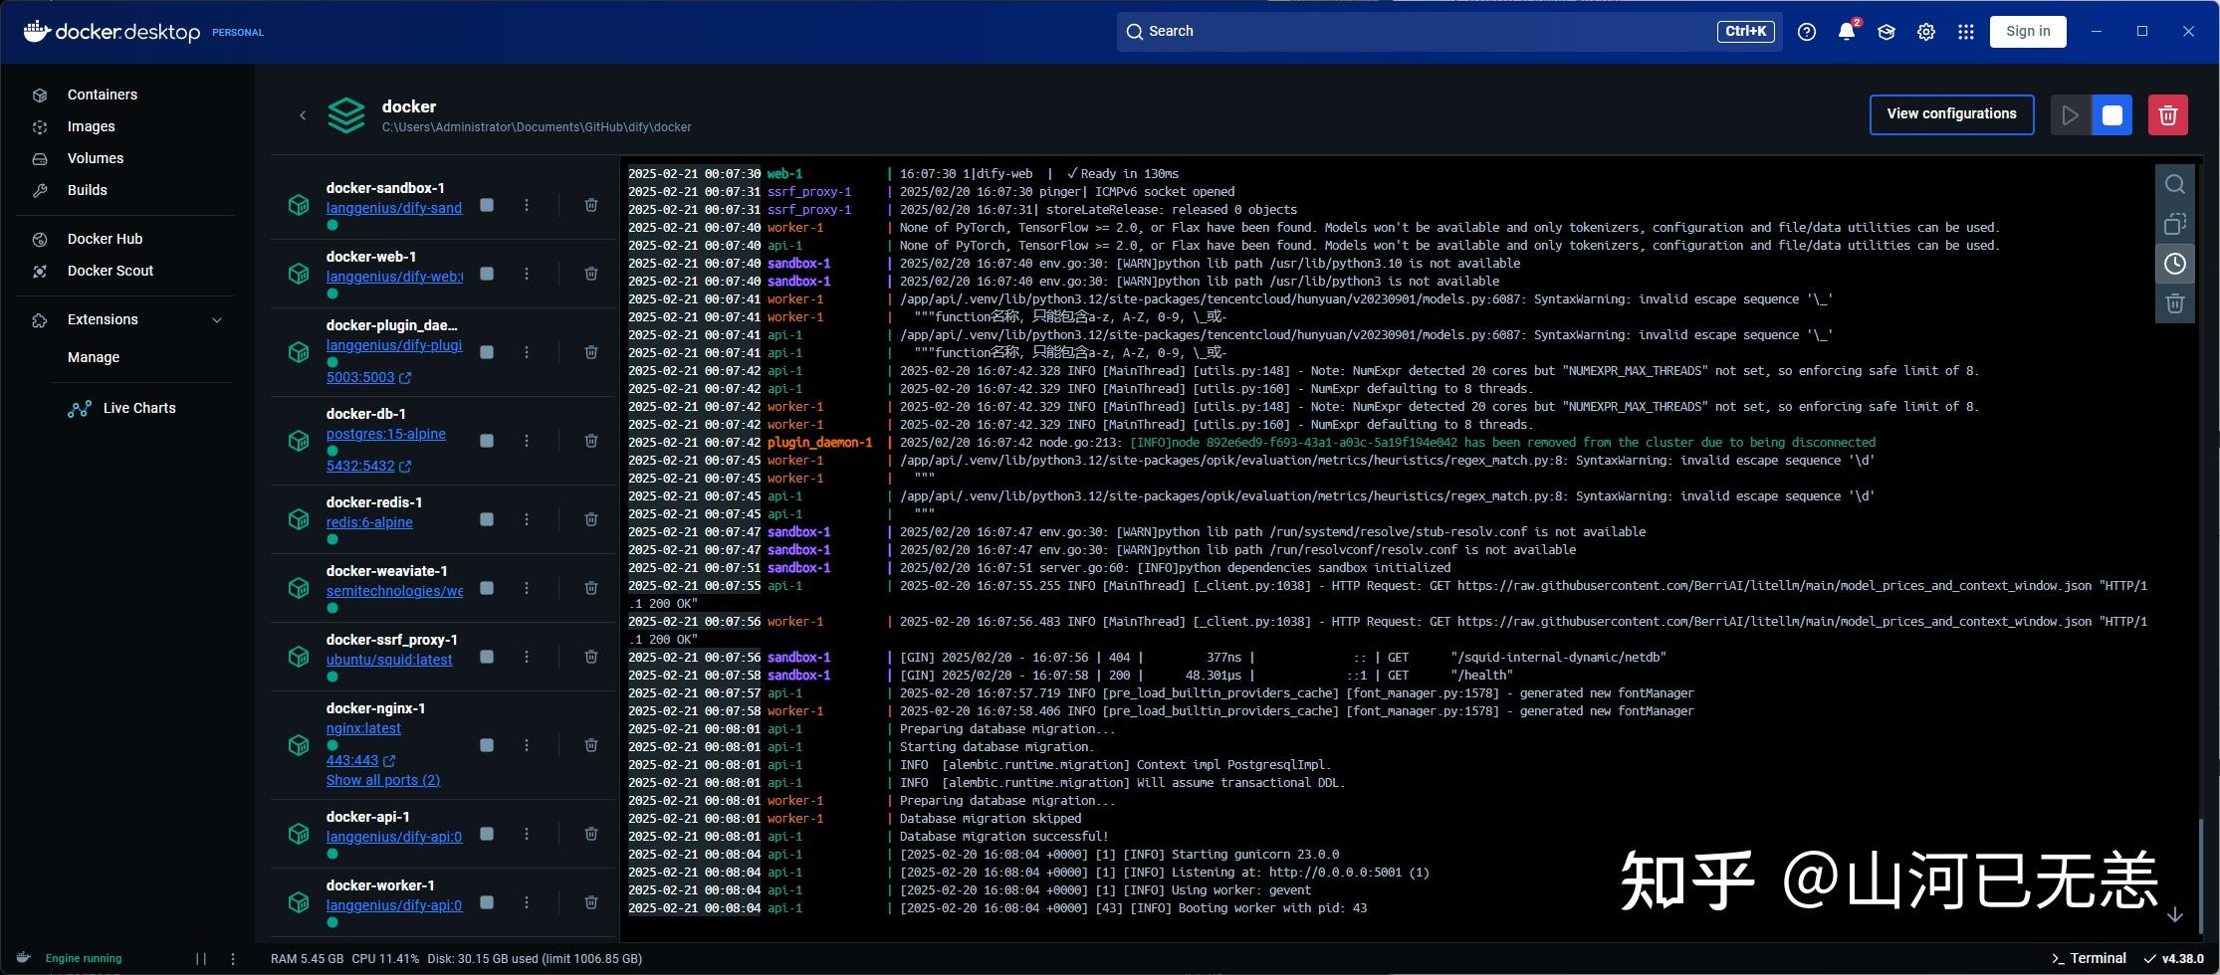2220x975 pixels.
Task: Open more actions for docker-nginx-1
Action: [527, 745]
